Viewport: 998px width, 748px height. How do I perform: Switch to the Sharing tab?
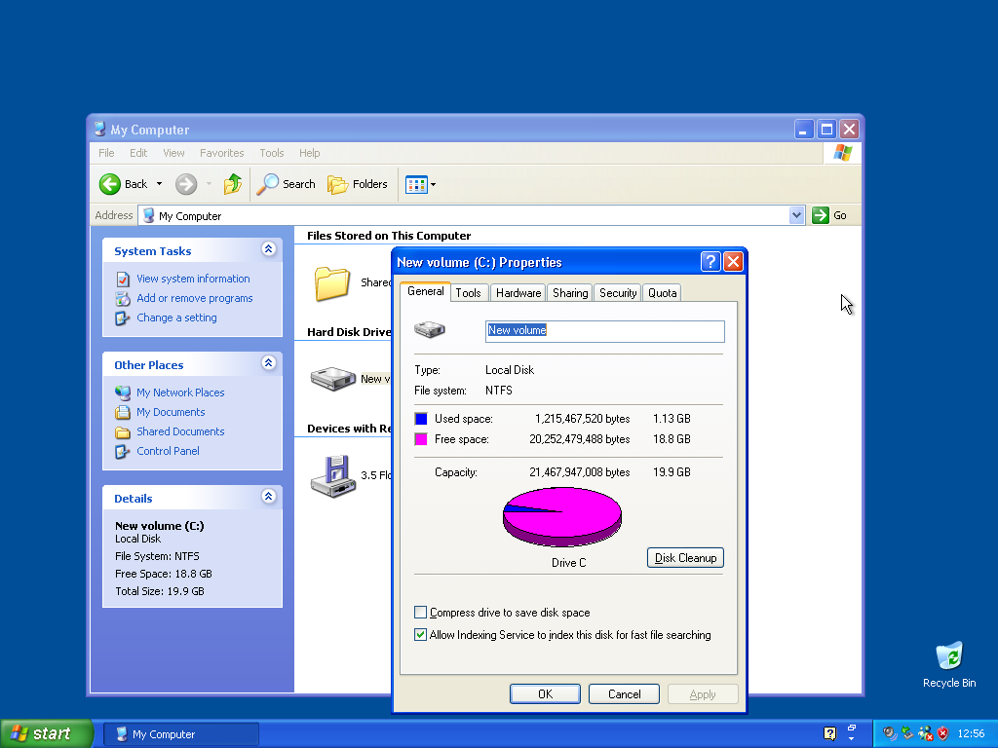click(x=569, y=293)
